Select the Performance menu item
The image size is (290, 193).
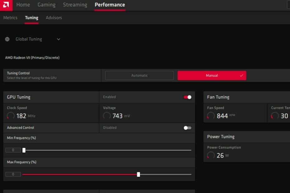pyautogui.click(x=110, y=5)
